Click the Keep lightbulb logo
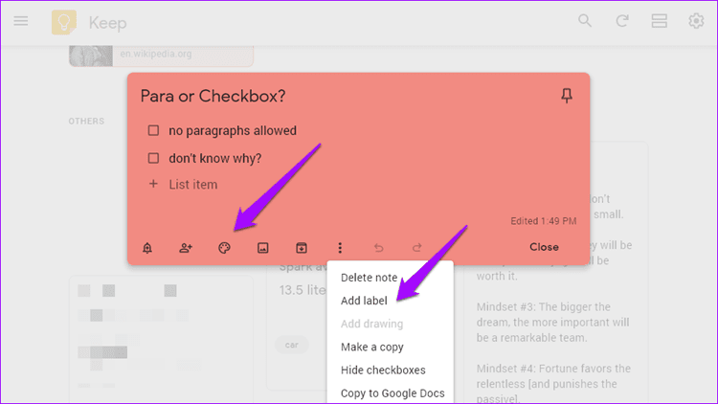Image resolution: width=718 pixels, height=404 pixels. pos(63,22)
